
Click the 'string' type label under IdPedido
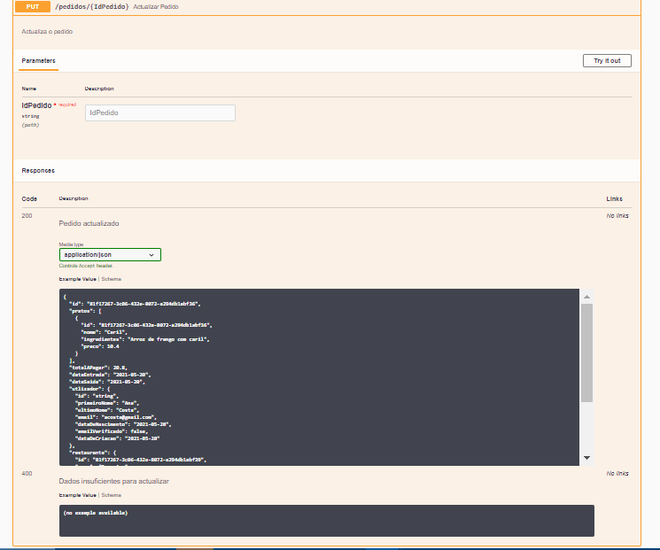(x=31, y=116)
